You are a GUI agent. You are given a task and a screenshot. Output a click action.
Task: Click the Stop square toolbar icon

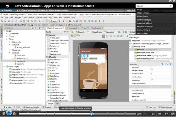pyautogui.click(x=77, y=21)
